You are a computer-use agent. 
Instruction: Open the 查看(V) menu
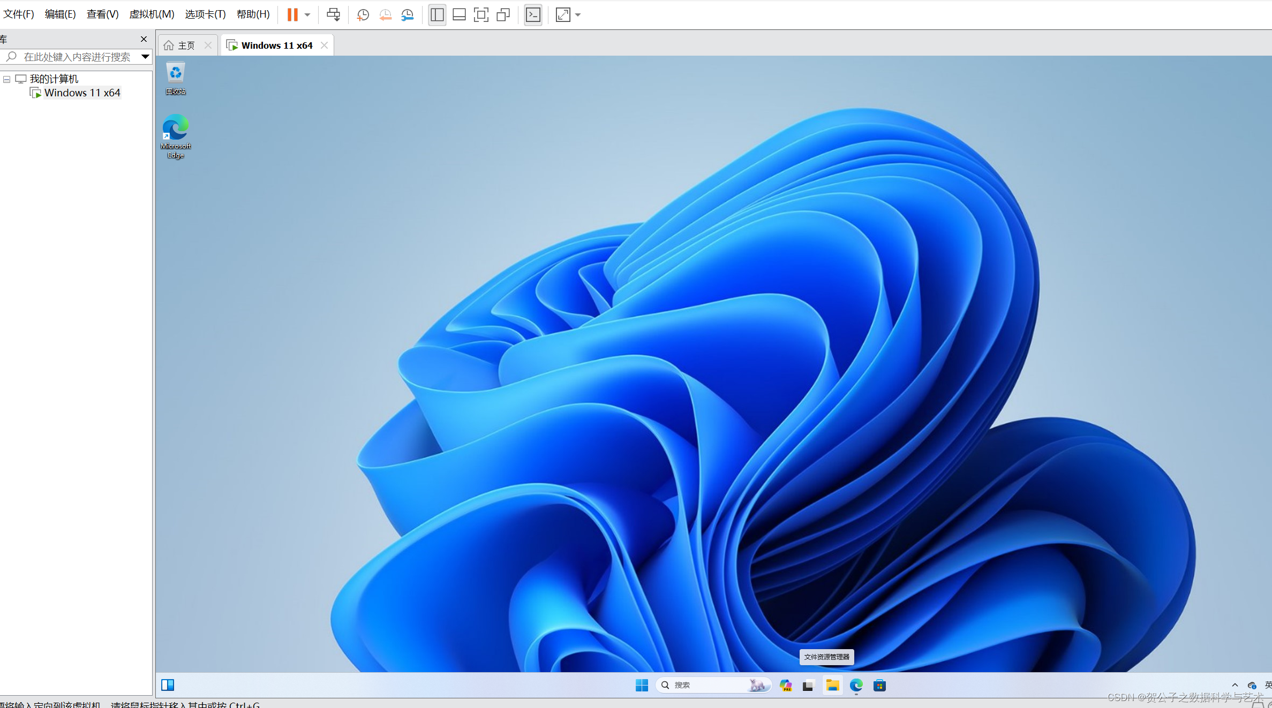click(102, 14)
